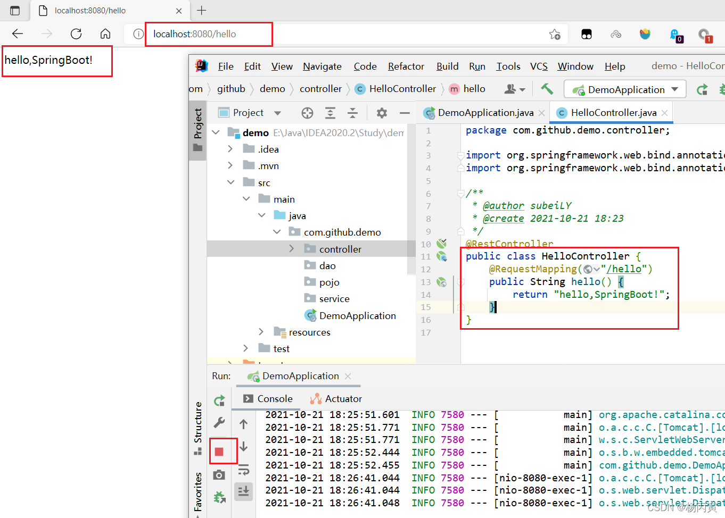The image size is (725, 518).
Task: Click hello method breadcrumb
Action: click(467, 89)
